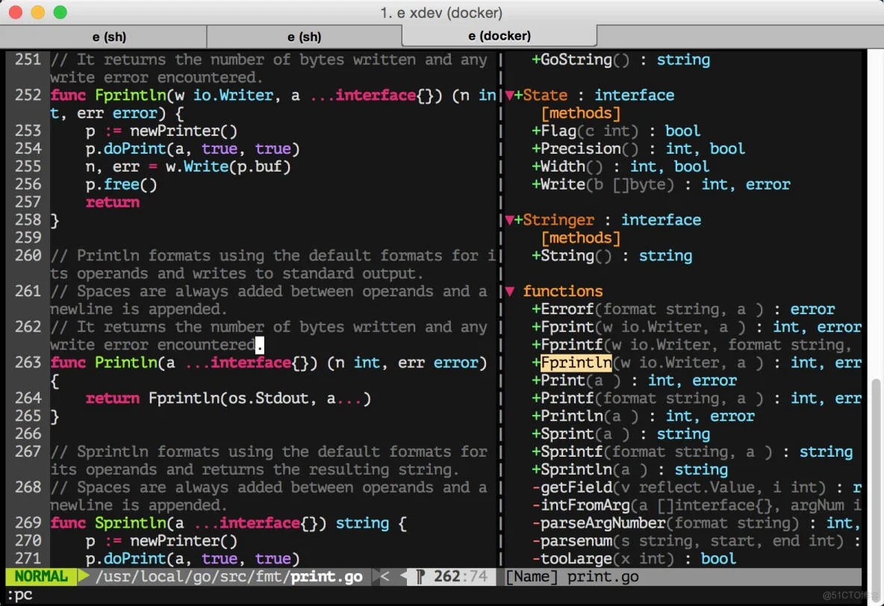This screenshot has height=606, width=884.
Task: Jump to Print(a) function in tagbar
Action: [634, 381]
